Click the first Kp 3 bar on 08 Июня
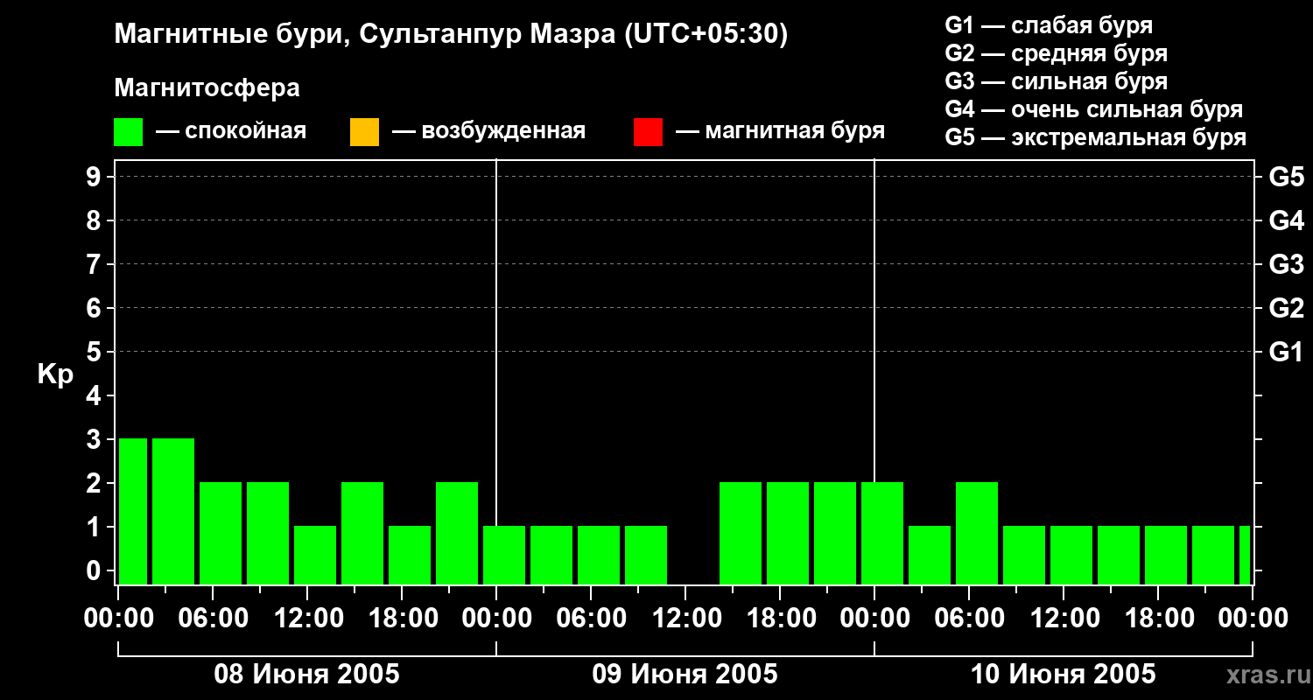1313x700 pixels. (133, 511)
